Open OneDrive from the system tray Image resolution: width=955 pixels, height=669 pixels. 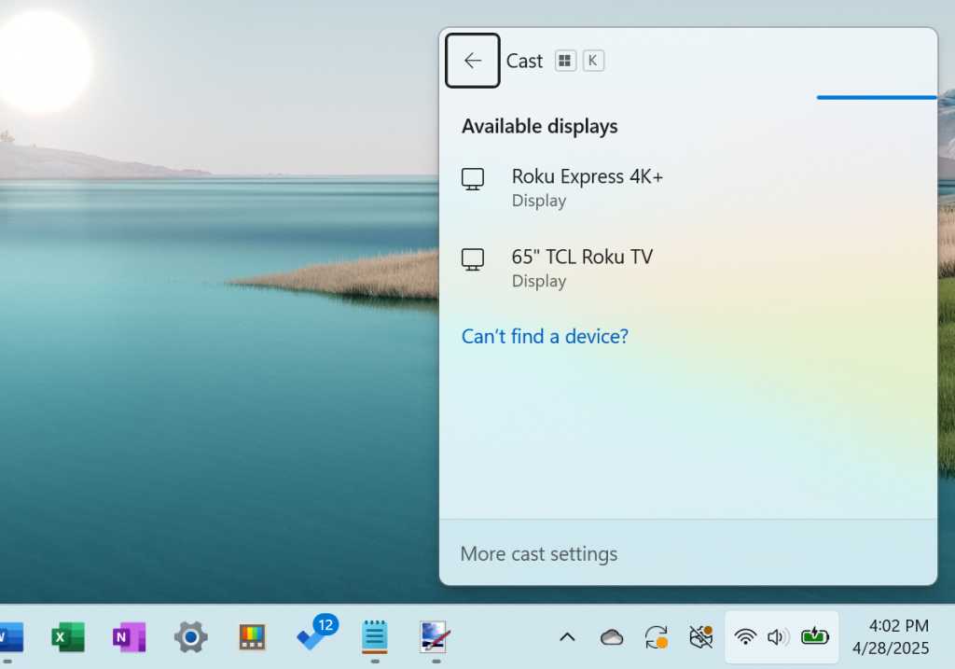(x=612, y=637)
